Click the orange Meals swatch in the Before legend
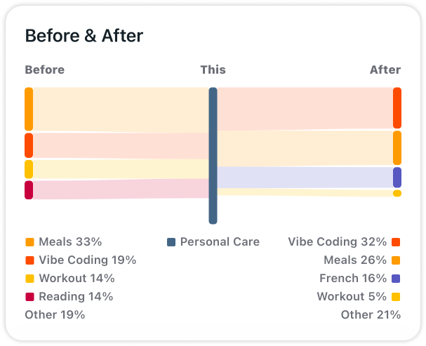This screenshot has width=426, height=346. pyautogui.click(x=29, y=241)
